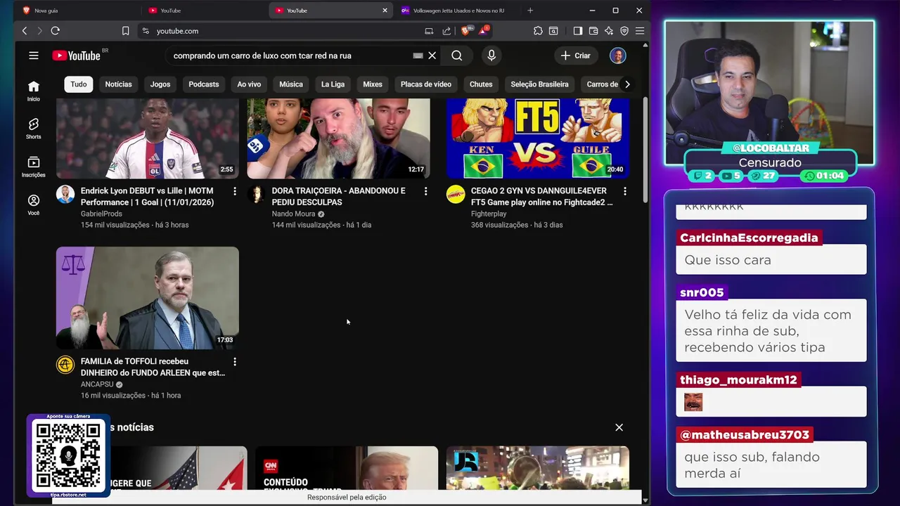The width and height of the screenshot is (900, 506).
Task: Open the Início sidebar item
Action: pos(33,91)
